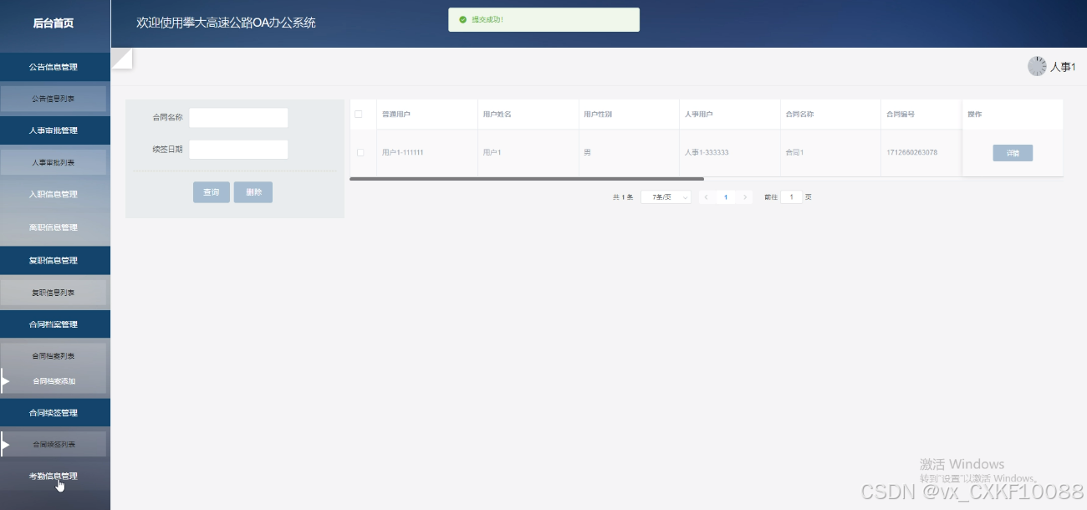The height and width of the screenshot is (510, 1087).
Task: Click the 提交成功 notification message
Action: pyautogui.click(x=487, y=19)
